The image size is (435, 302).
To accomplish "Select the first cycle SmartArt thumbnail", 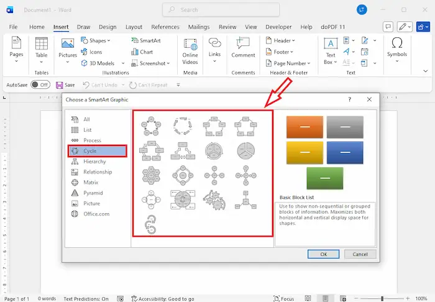I will [151, 127].
